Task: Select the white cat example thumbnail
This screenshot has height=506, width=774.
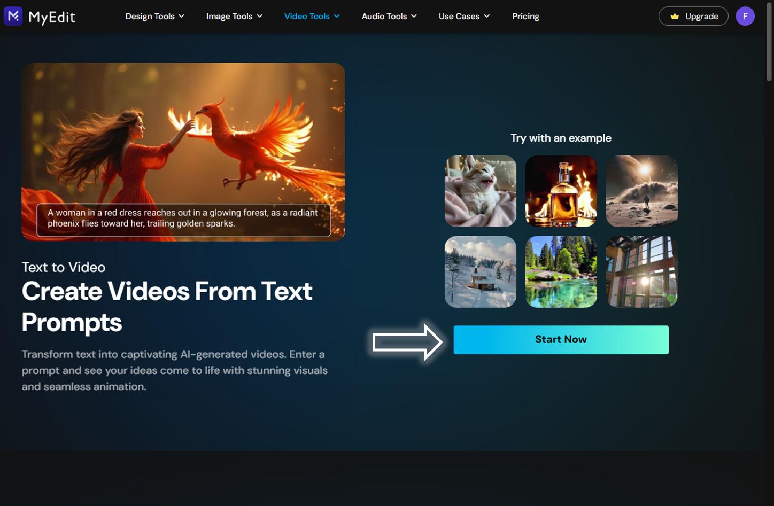Action: (480, 191)
